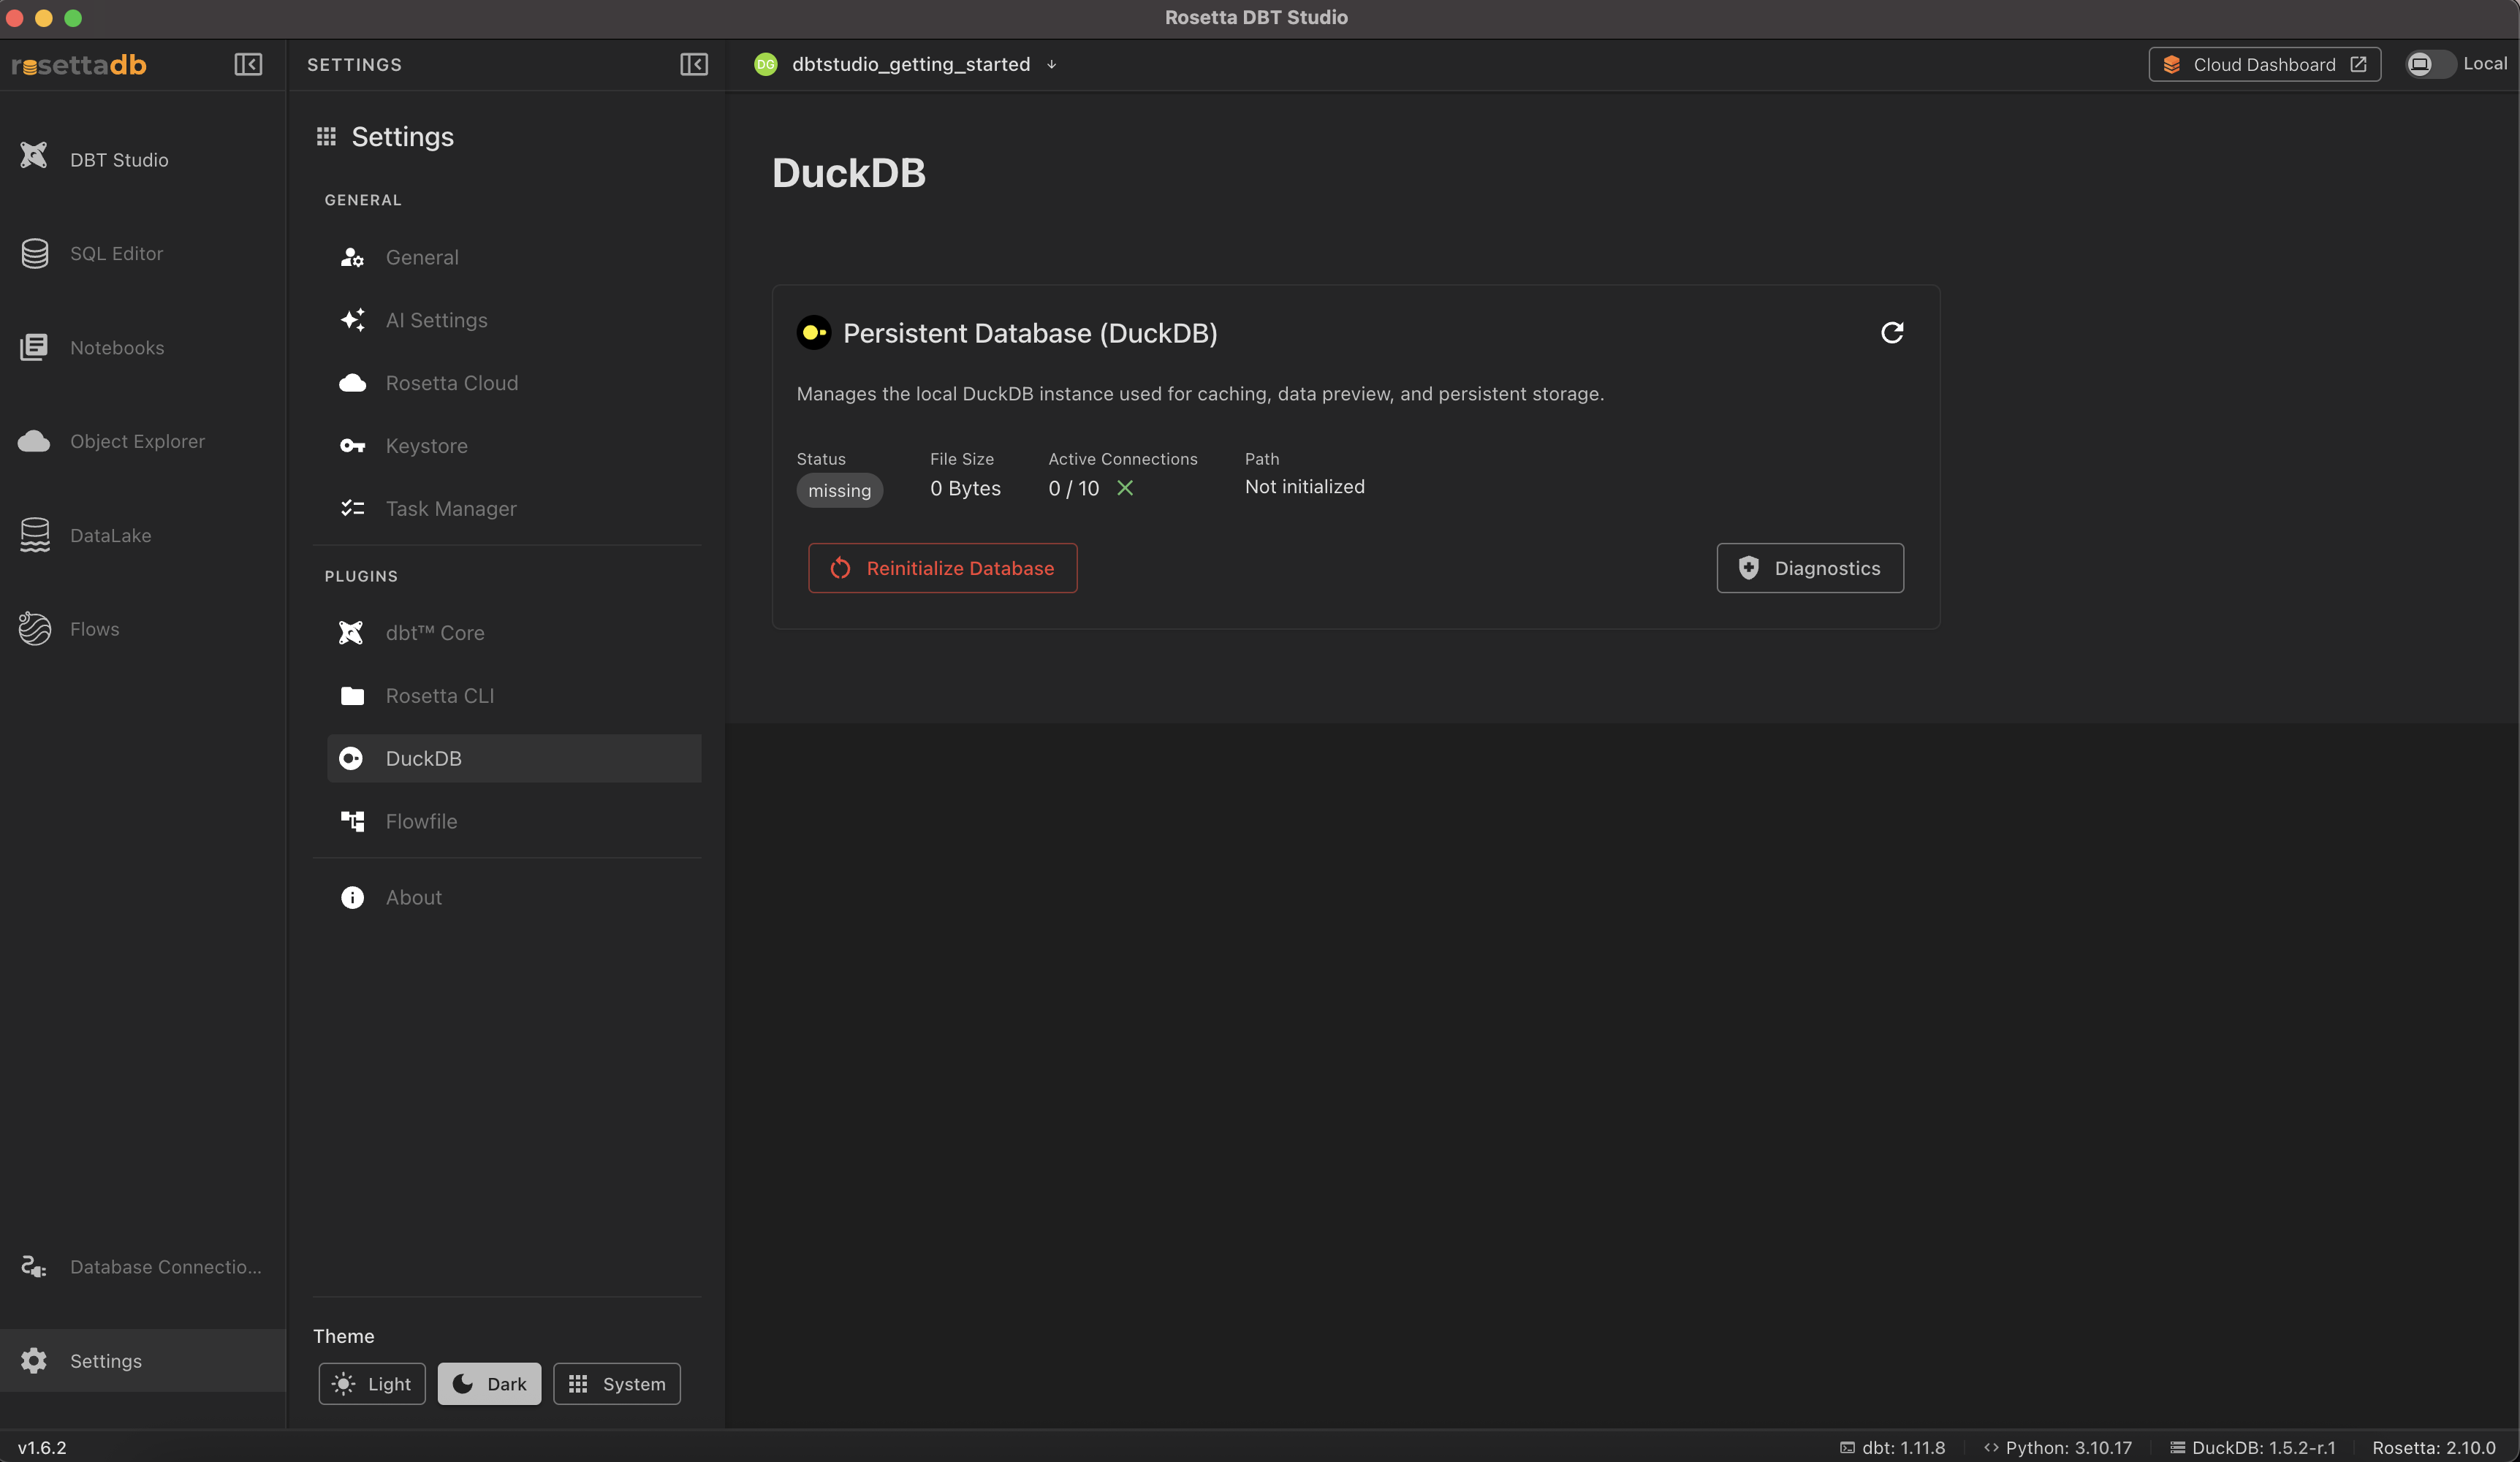This screenshot has width=2520, height=1462.
Task: Click the Not initialized path text
Action: (x=1304, y=487)
